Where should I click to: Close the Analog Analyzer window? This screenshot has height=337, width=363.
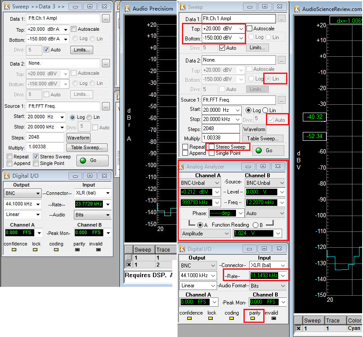pyautogui.click(x=278, y=166)
